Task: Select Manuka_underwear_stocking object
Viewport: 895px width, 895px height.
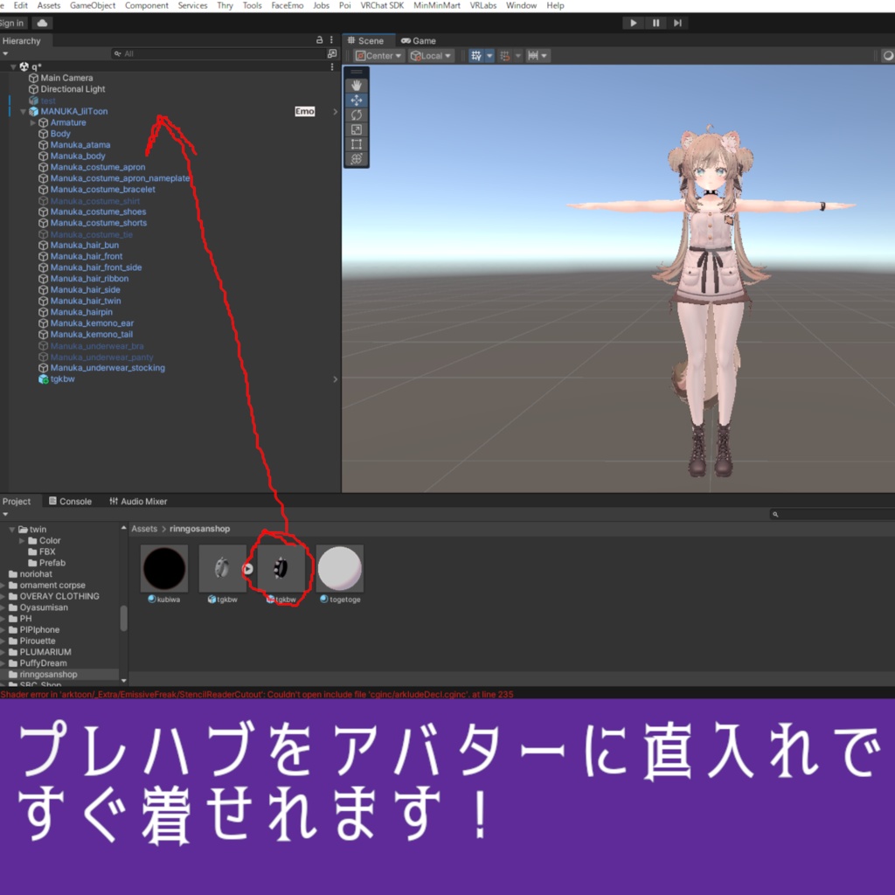Action: 108,368
